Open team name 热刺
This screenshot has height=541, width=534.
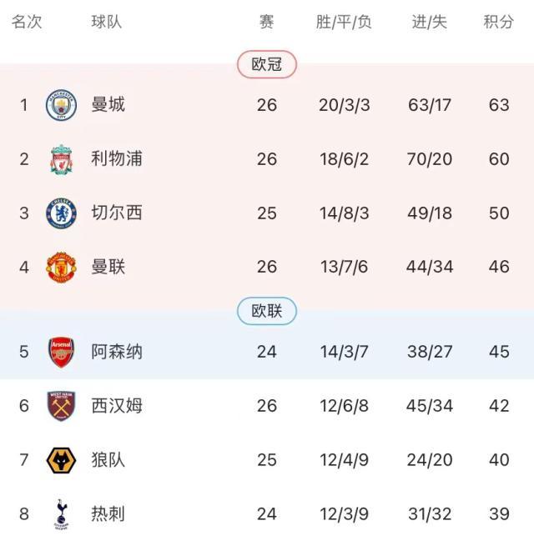[x=108, y=514]
